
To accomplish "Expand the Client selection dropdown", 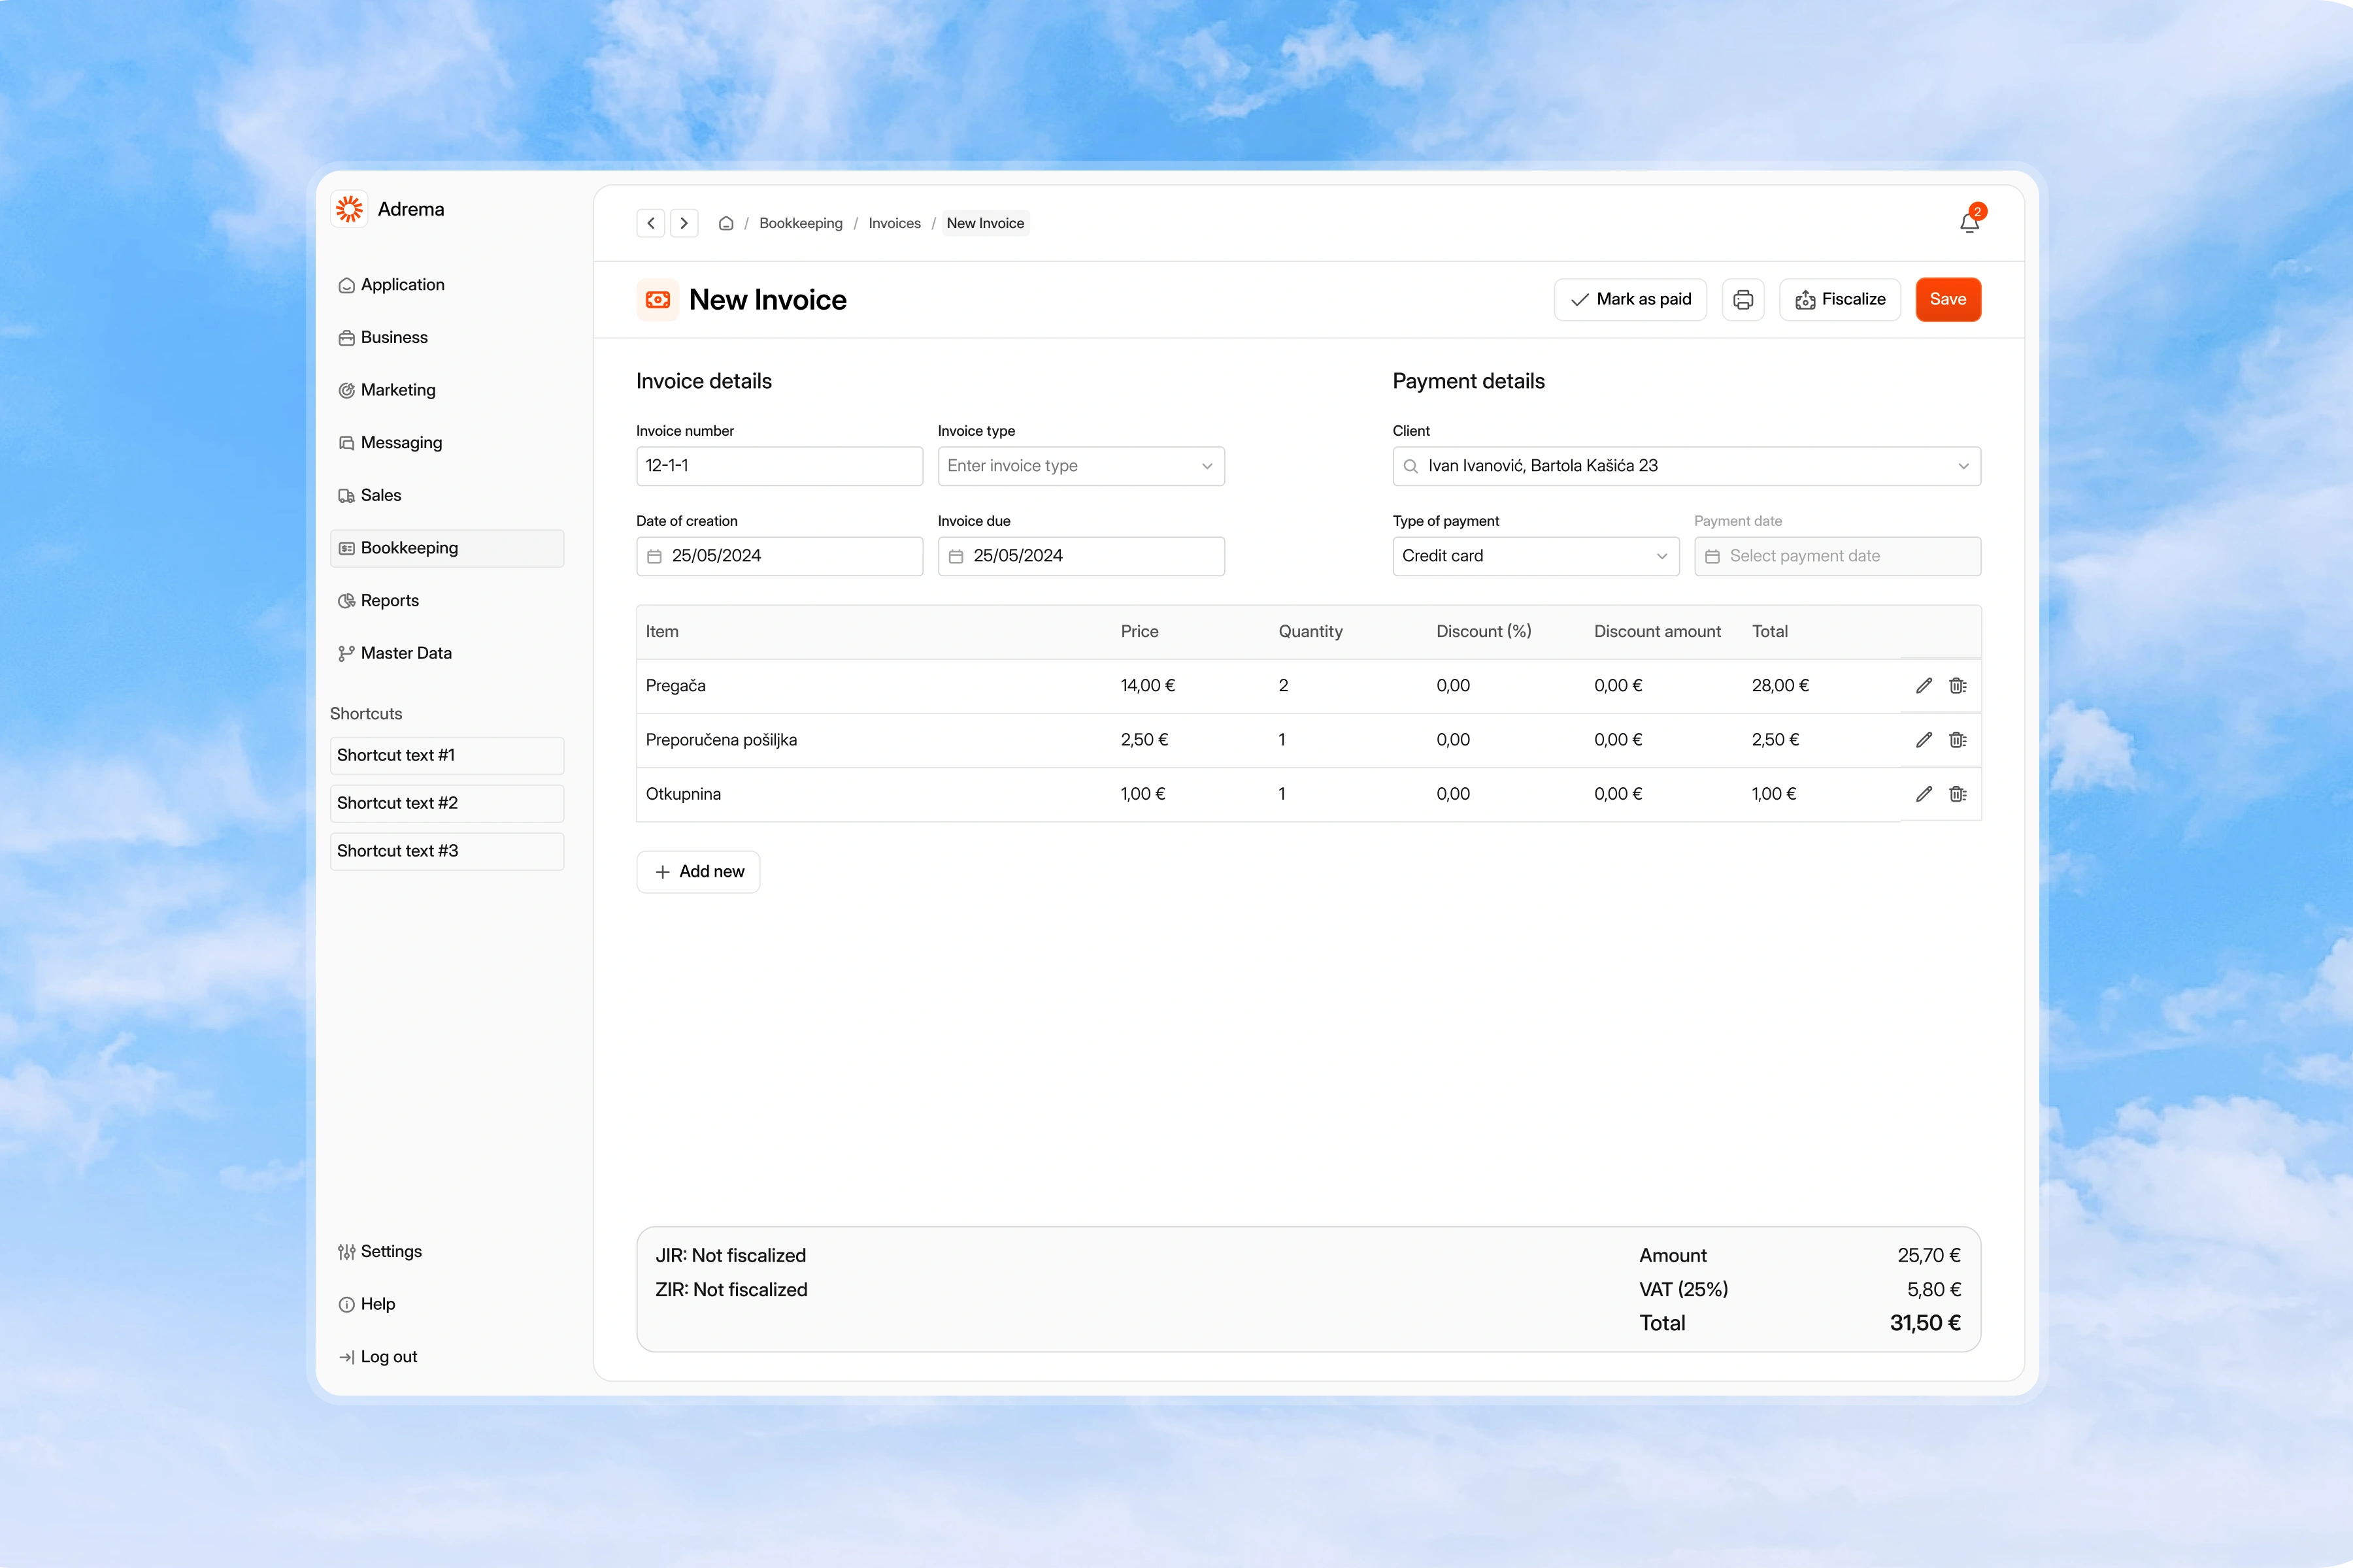I will [x=1964, y=466].
